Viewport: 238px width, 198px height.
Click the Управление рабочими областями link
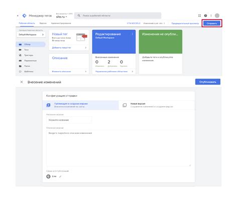(x=111, y=72)
